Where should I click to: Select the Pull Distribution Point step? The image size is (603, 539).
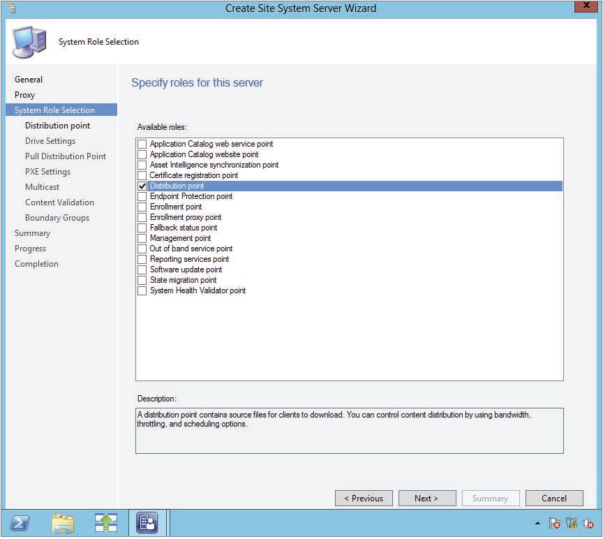(x=66, y=156)
